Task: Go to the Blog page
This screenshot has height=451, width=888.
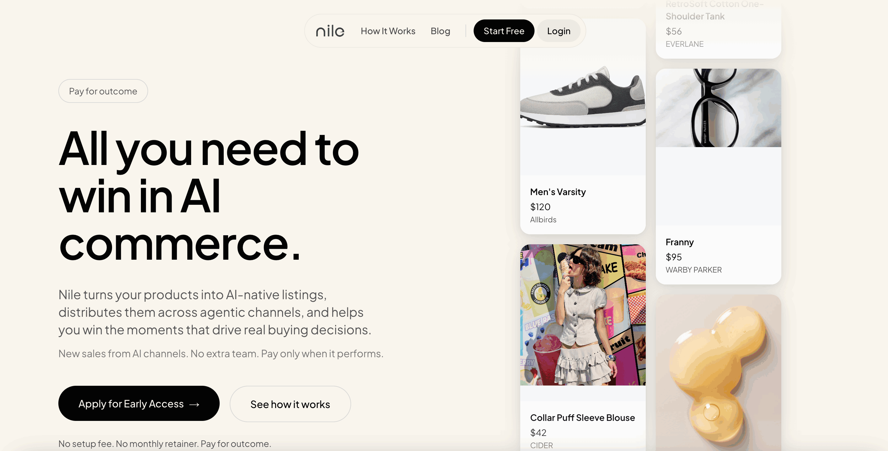Action: click(x=440, y=31)
